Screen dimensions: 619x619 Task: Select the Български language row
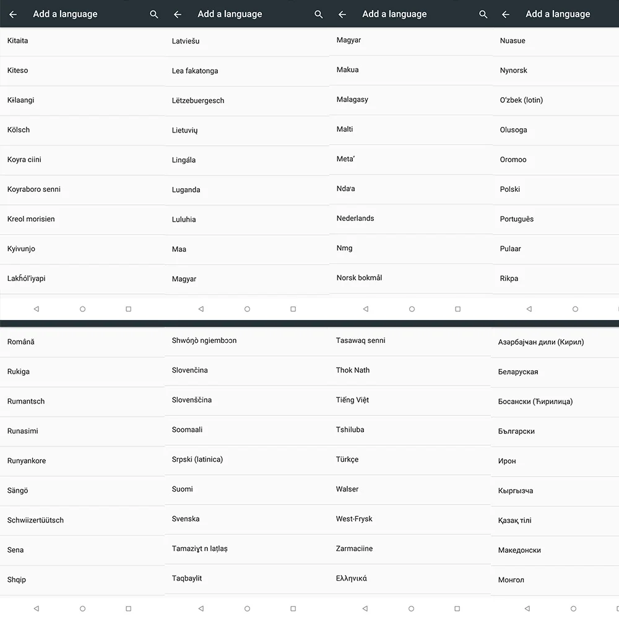[555, 431]
